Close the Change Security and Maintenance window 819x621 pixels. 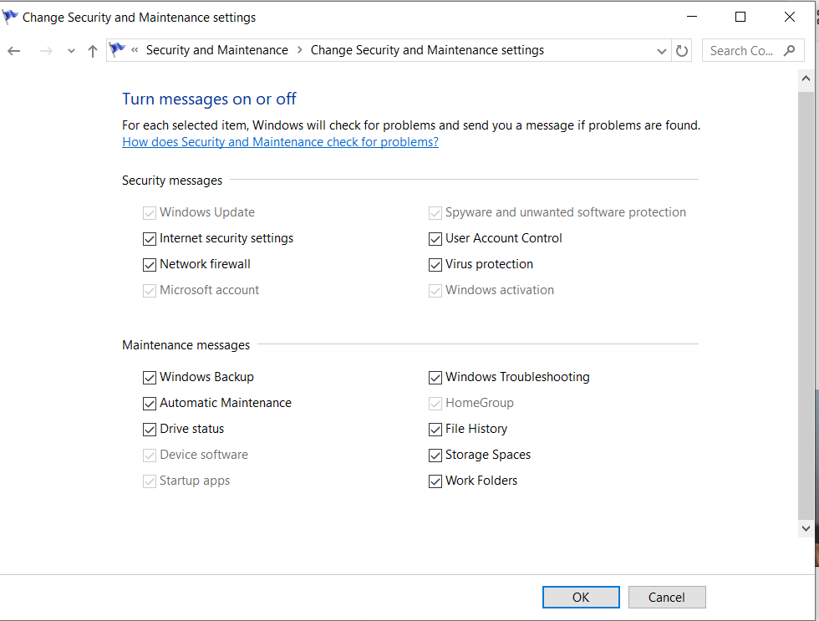(x=789, y=17)
